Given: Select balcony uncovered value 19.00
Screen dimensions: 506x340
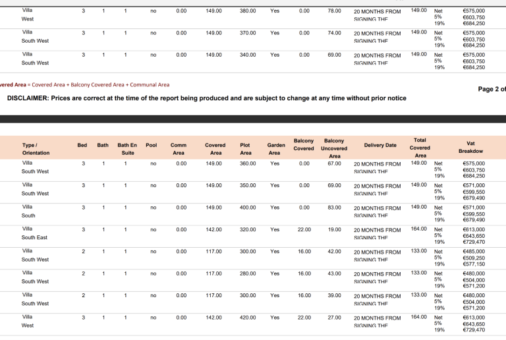Looking at the screenshot, I should point(334,230).
